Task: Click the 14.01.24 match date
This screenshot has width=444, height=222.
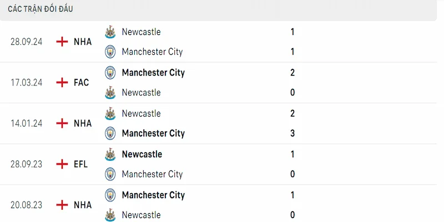Action: tap(27, 123)
